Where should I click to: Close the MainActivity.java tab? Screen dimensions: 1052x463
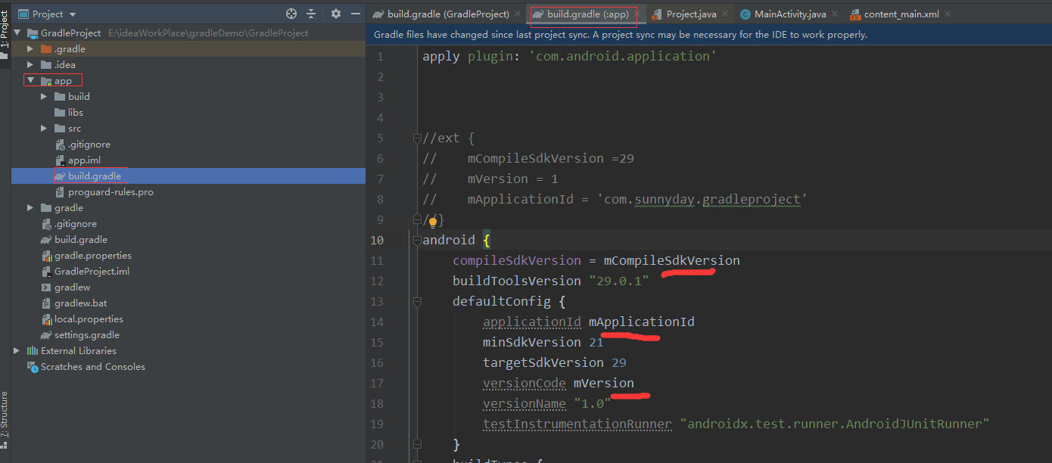(835, 14)
